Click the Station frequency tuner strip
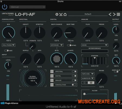The width and height of the screenshot is (122, 109). click(x=95, y=61)
